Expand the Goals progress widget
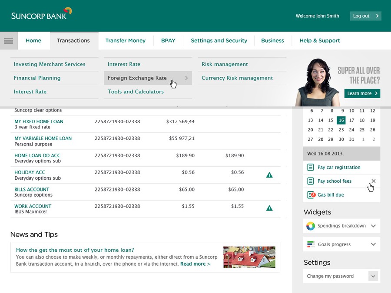 [x=373, y=244]
